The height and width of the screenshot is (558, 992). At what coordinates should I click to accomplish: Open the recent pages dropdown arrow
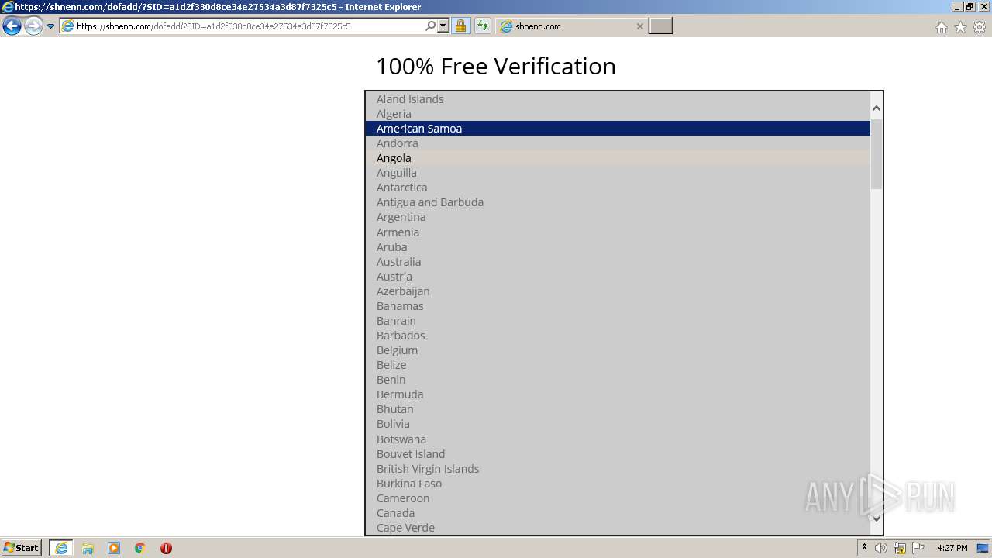[x=50, y=26]
